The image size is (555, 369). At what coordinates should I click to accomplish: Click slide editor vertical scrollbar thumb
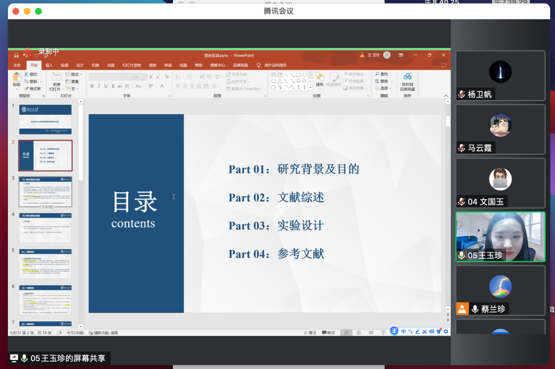447,121
